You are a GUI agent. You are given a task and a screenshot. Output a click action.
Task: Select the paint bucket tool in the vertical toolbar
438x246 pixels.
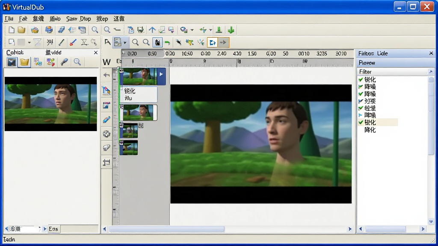tap(107, 91)
